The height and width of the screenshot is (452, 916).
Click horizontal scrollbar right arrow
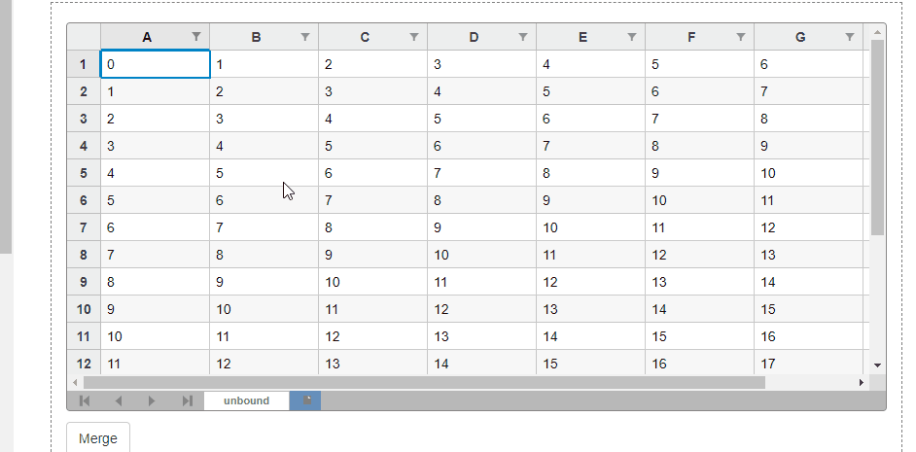pos(861,383)
